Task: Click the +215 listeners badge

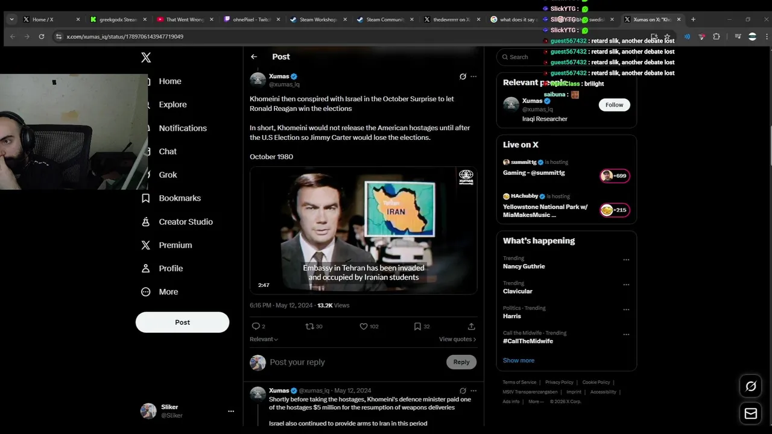Action: [x=615, y=210]
